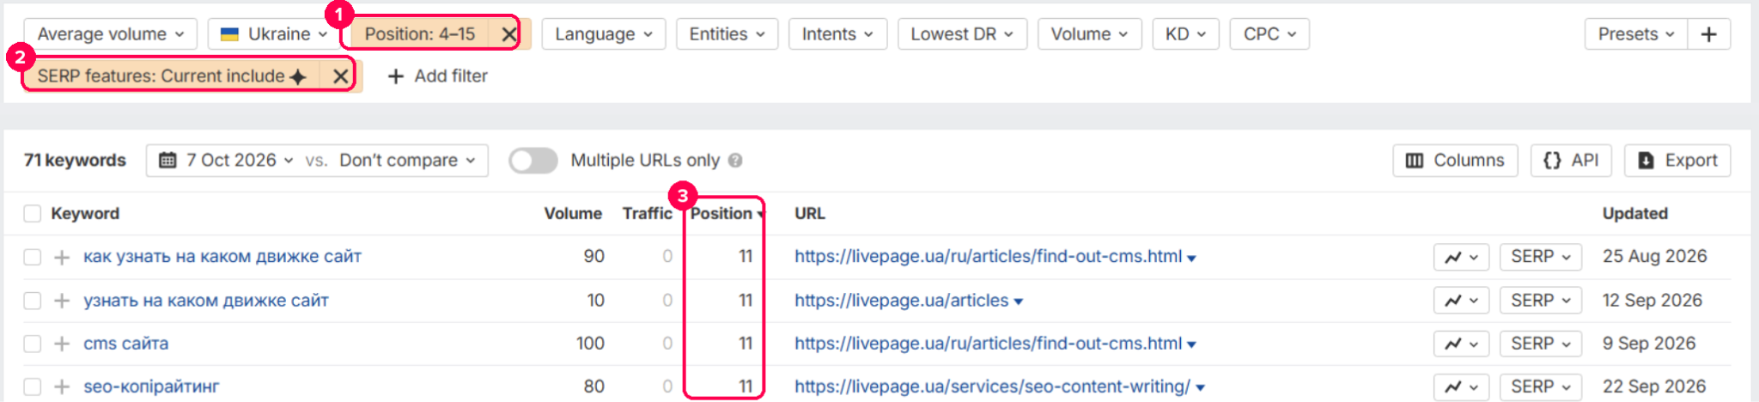Add 'seo-копірайтинг' keyword via plus icon
Viewport: 1759px width, 402px height.
(x=62, y=387)
